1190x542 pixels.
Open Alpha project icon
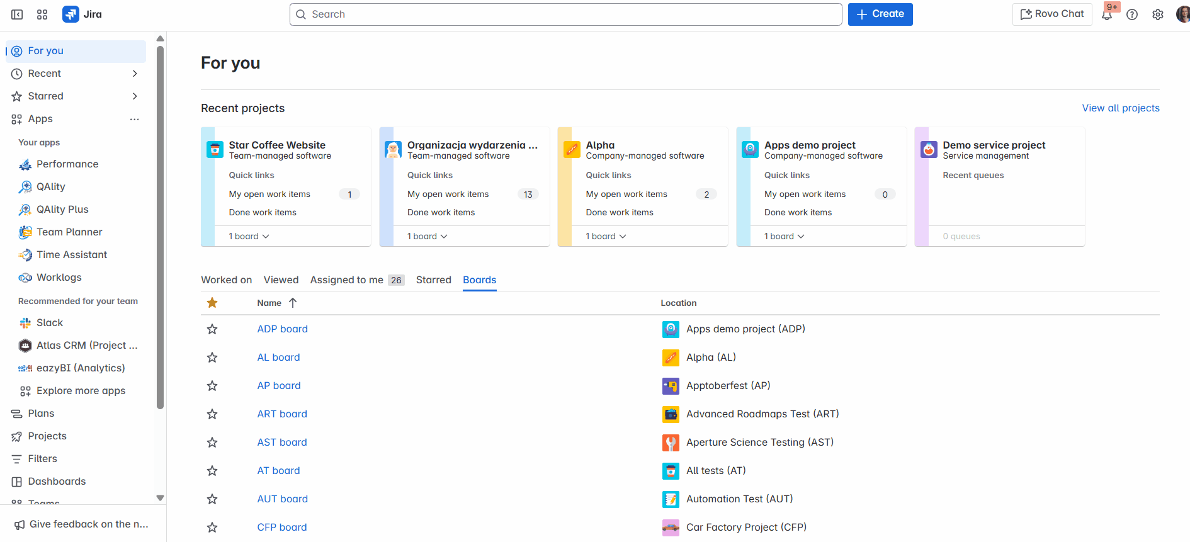572,150
